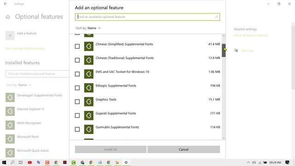The image size is (295, 166).
Task: Click the Find an installed optional feature field
Action: tap(37, 74)
